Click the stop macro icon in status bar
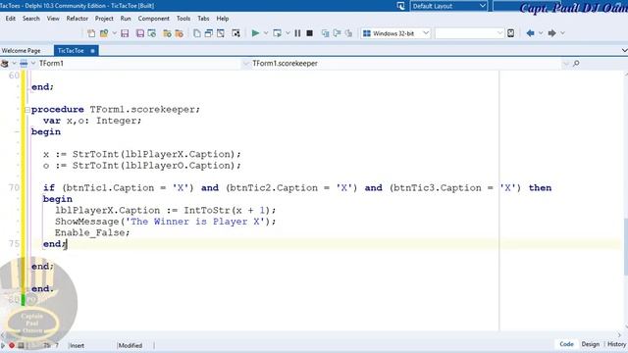The height and width of the screenshot is (353, 628). click(21, 345)
